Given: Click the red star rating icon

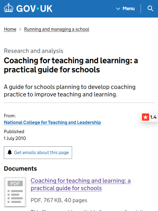Looking at the screenshot, I should pos(146,117).
